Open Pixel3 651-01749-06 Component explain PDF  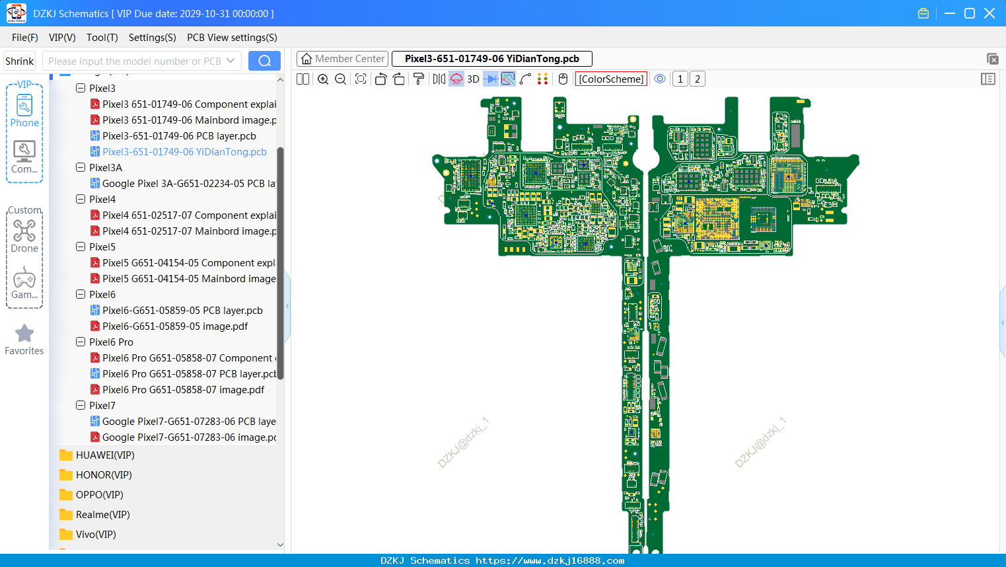tap(183, 104)
